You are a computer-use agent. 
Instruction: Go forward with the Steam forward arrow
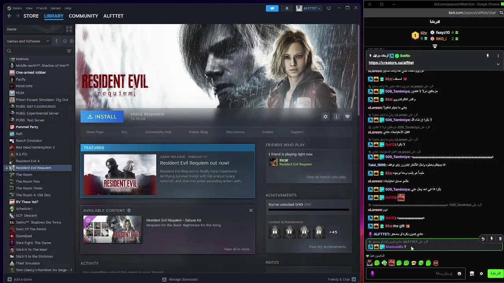tap(17, 16)
